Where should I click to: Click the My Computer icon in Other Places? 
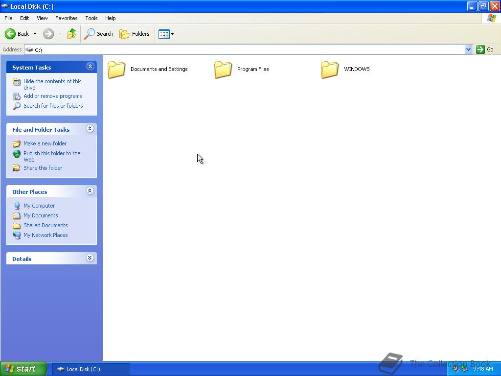tap(17, 206)
